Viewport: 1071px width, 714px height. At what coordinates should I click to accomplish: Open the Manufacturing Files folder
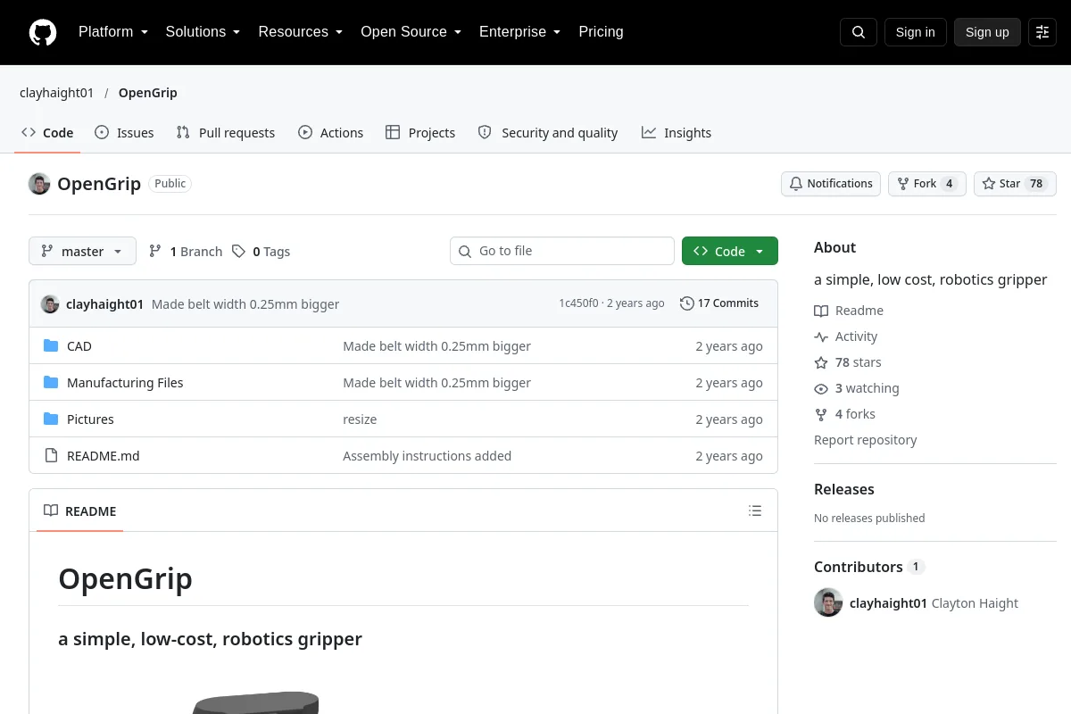click(125, 383)
